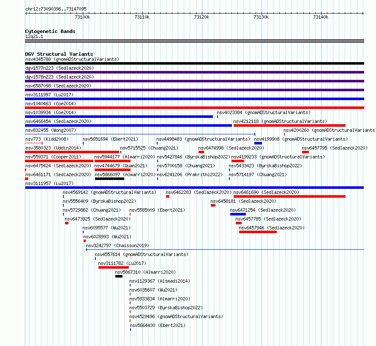Select nsv6457795 Sedlazeck2020 variant label
This screenshot has height=346, width=376.
click(x=335, y=148)
